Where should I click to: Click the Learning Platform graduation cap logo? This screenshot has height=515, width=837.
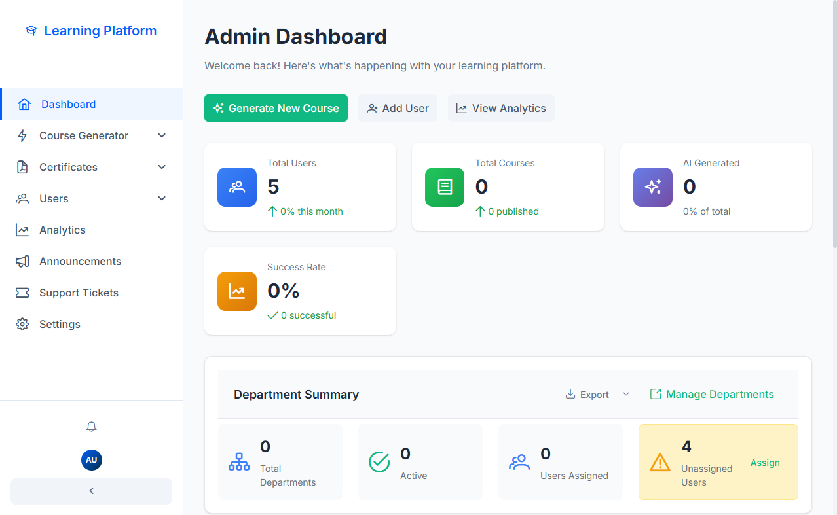coord(31,31)
